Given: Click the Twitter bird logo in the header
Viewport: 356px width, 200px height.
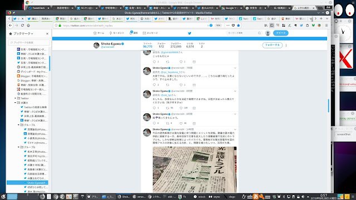Looking at the screenshot, I should point(190,33).
